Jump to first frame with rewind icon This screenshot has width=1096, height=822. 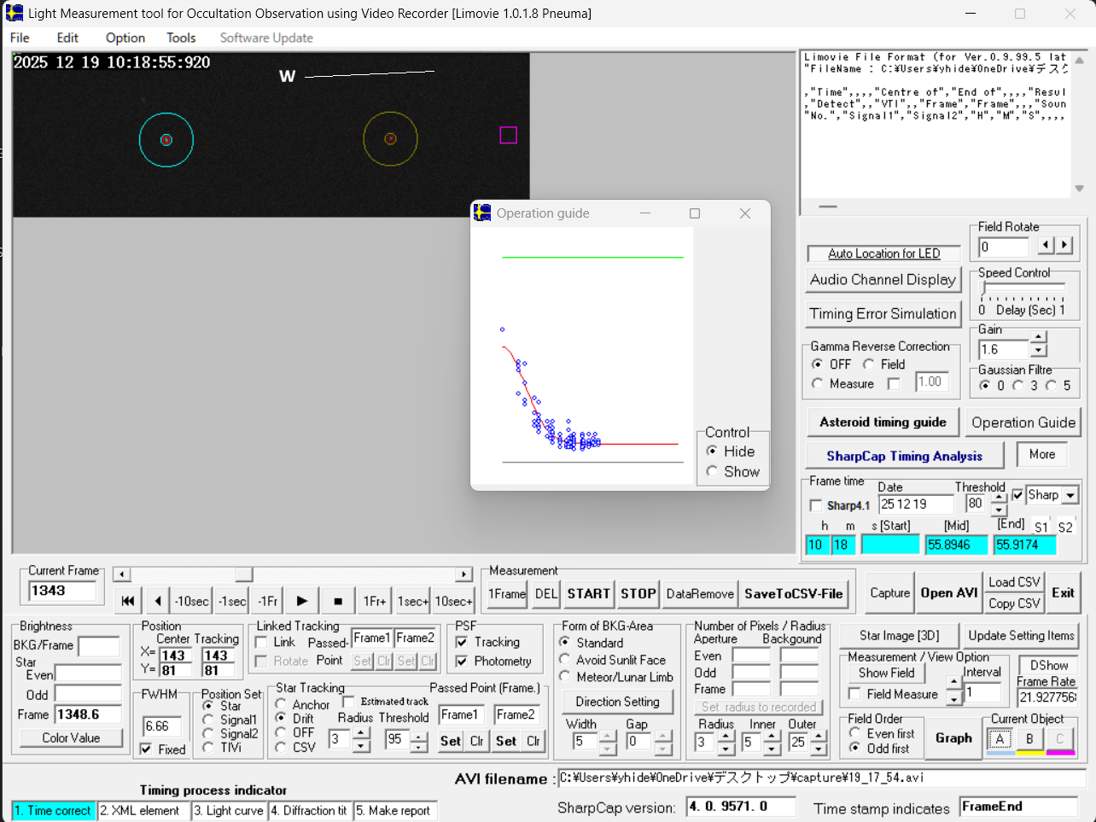(128, 601)
